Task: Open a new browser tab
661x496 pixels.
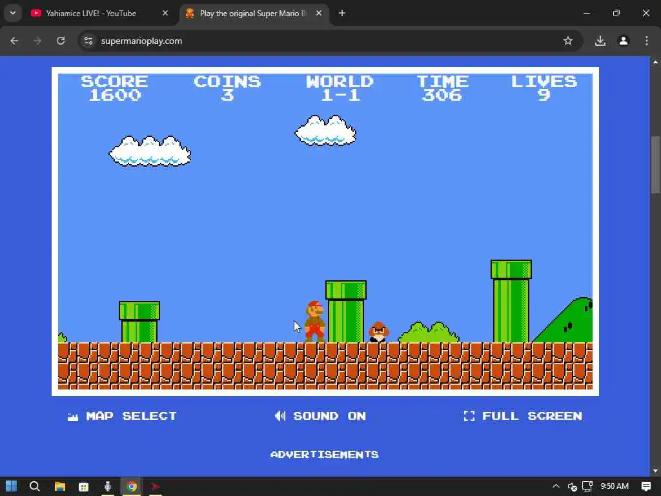Action: click(x=342, y=14)
